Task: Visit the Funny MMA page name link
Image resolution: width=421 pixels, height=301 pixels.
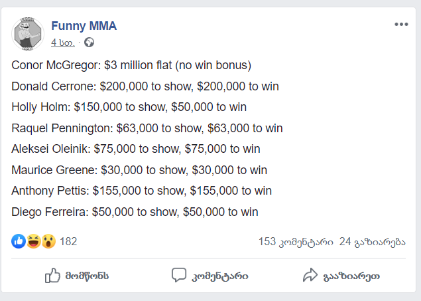Action: pyautogui.click(x=84, y=26)
